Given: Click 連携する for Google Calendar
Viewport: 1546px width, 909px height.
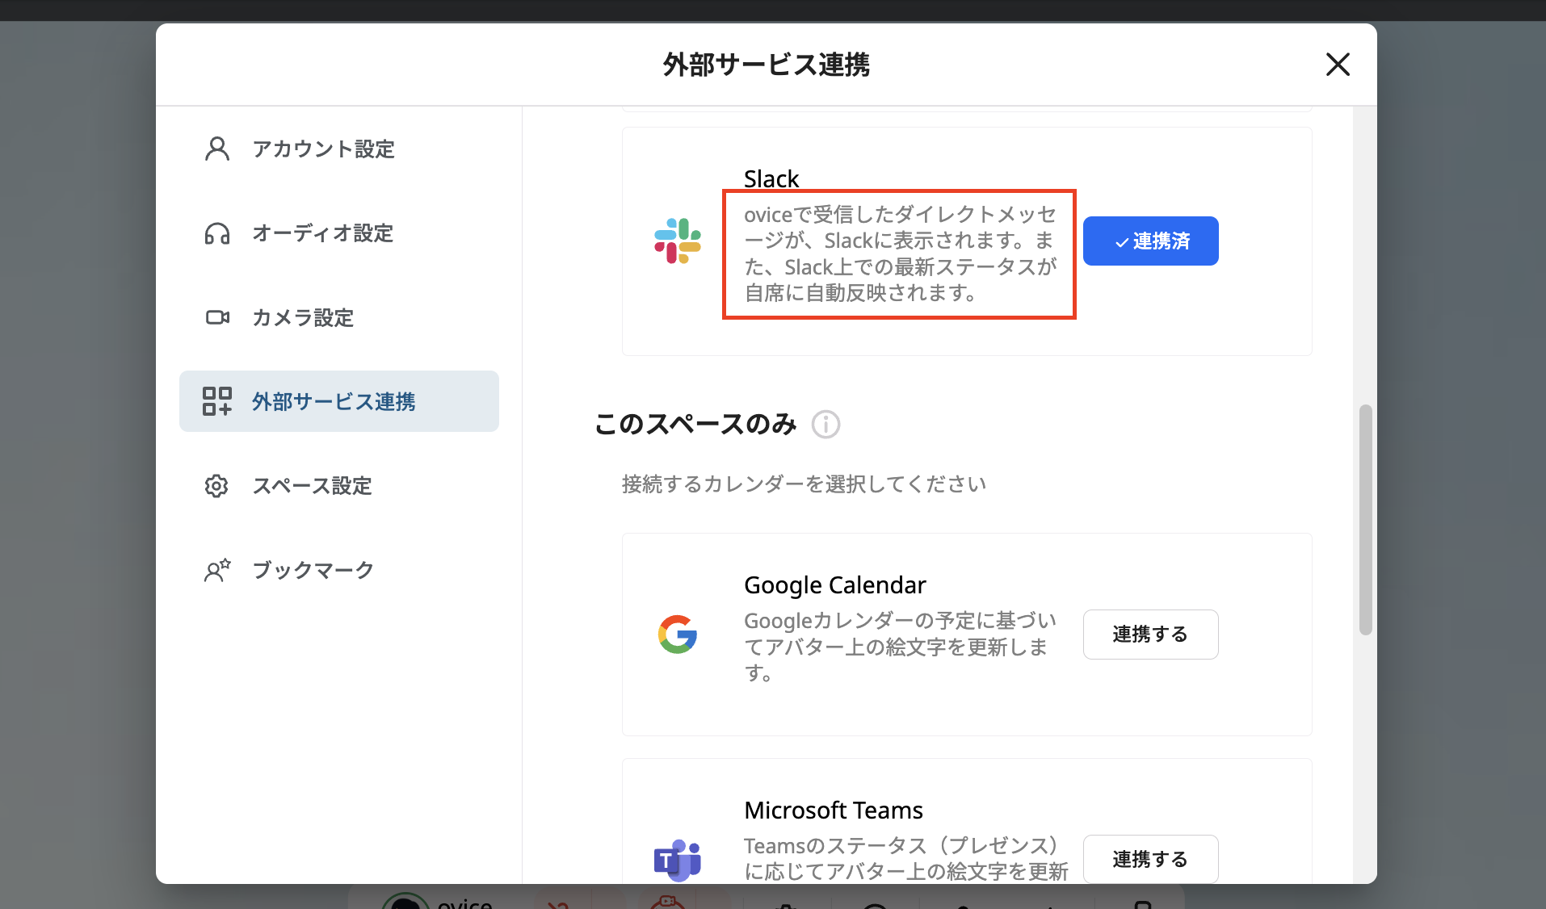Looking at the screenshot, I should pyautogui.click(x=1150, y=635).
